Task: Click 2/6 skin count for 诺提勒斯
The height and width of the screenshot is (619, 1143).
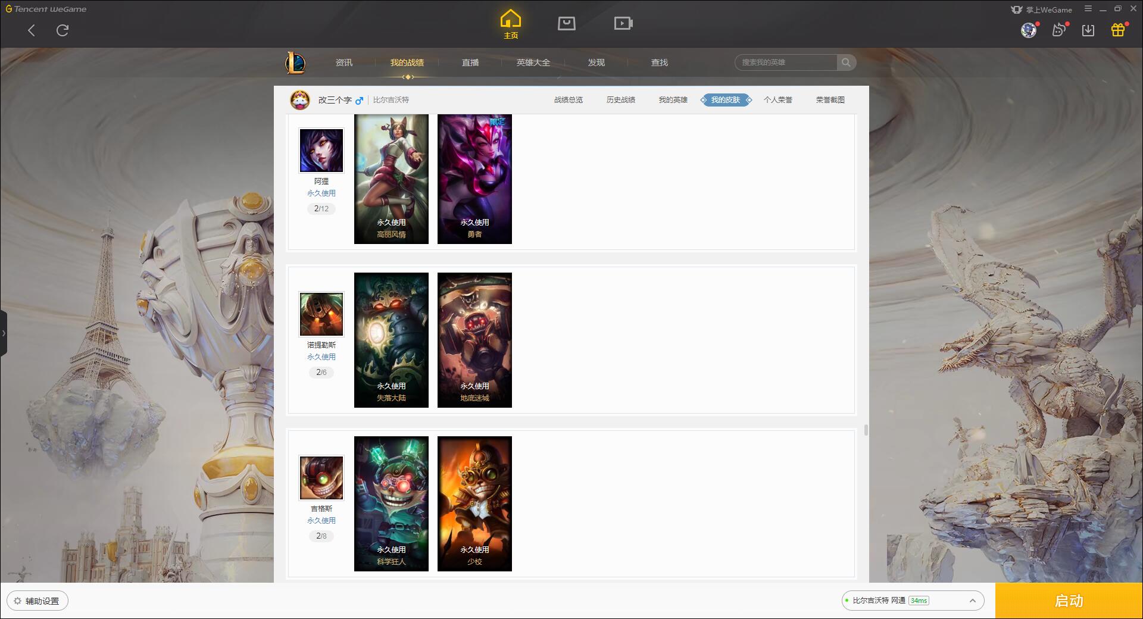Action: [321, 373]
